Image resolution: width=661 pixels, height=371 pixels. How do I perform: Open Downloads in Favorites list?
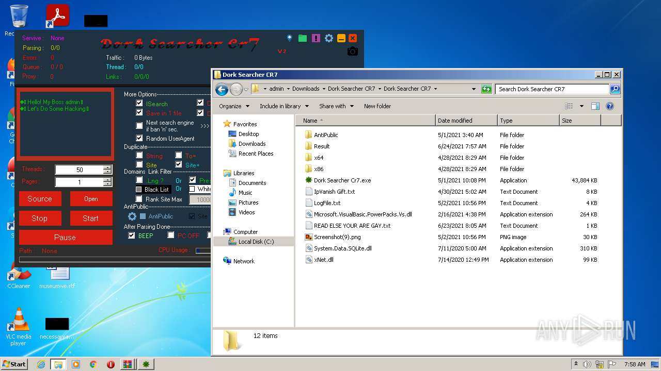251,144
